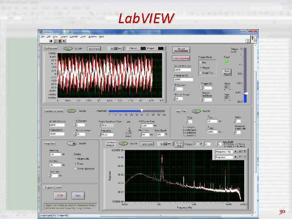Open the Edit menu
The width and height of the screenshot is (292, 219).
click(x=48, y=36)
